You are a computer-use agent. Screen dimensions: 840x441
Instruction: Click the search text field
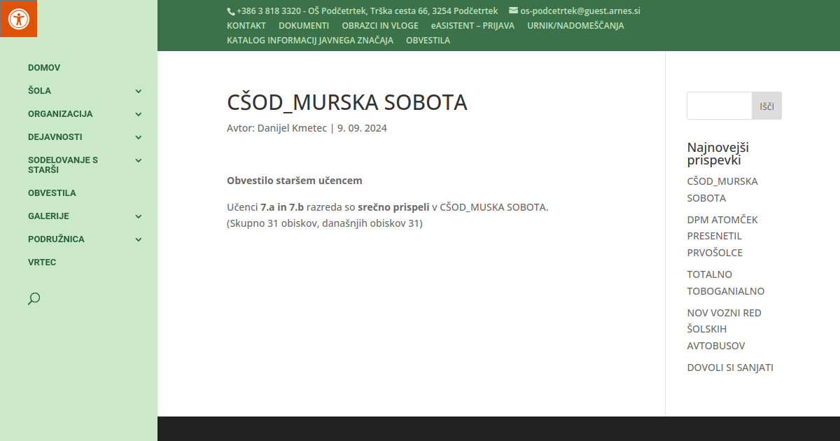tap(719, 106)
